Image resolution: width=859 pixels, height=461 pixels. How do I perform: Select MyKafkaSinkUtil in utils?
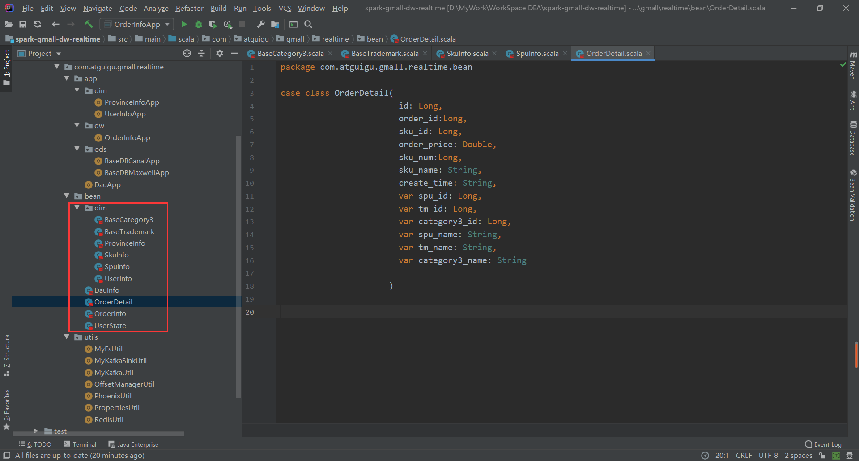pyautogui.click(x=120, y=360)
